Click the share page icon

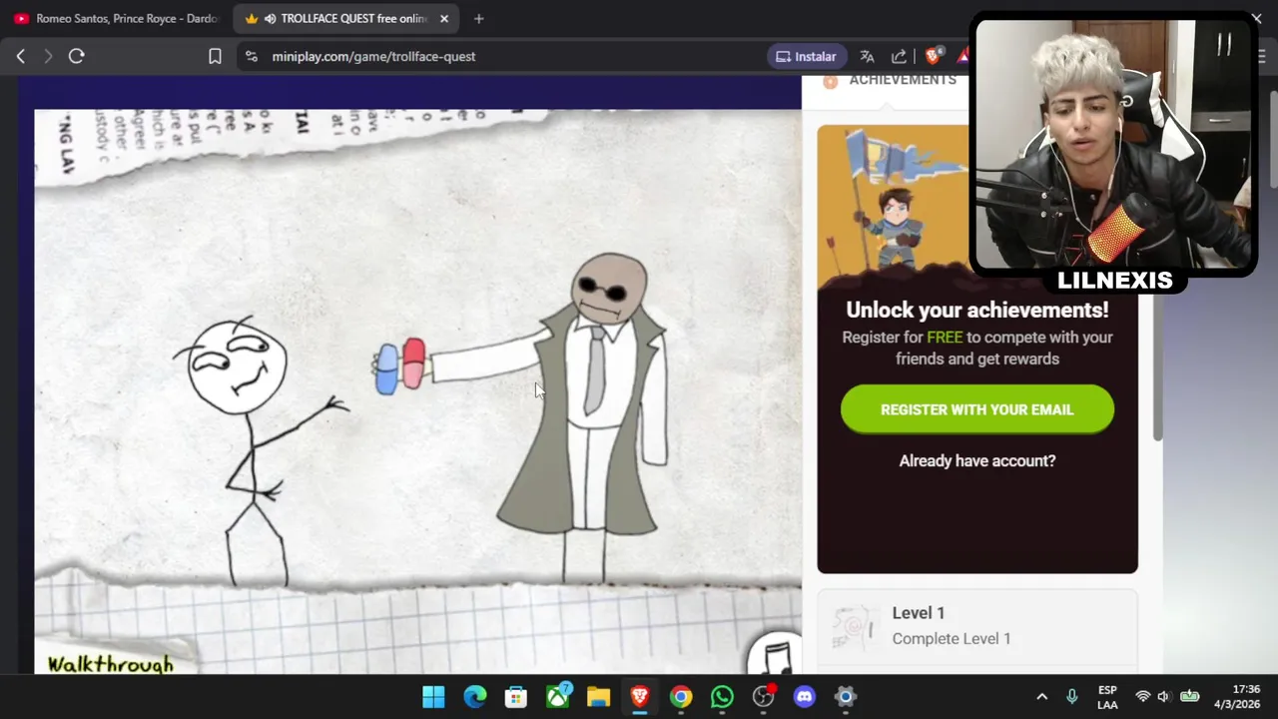click(899, 57)
